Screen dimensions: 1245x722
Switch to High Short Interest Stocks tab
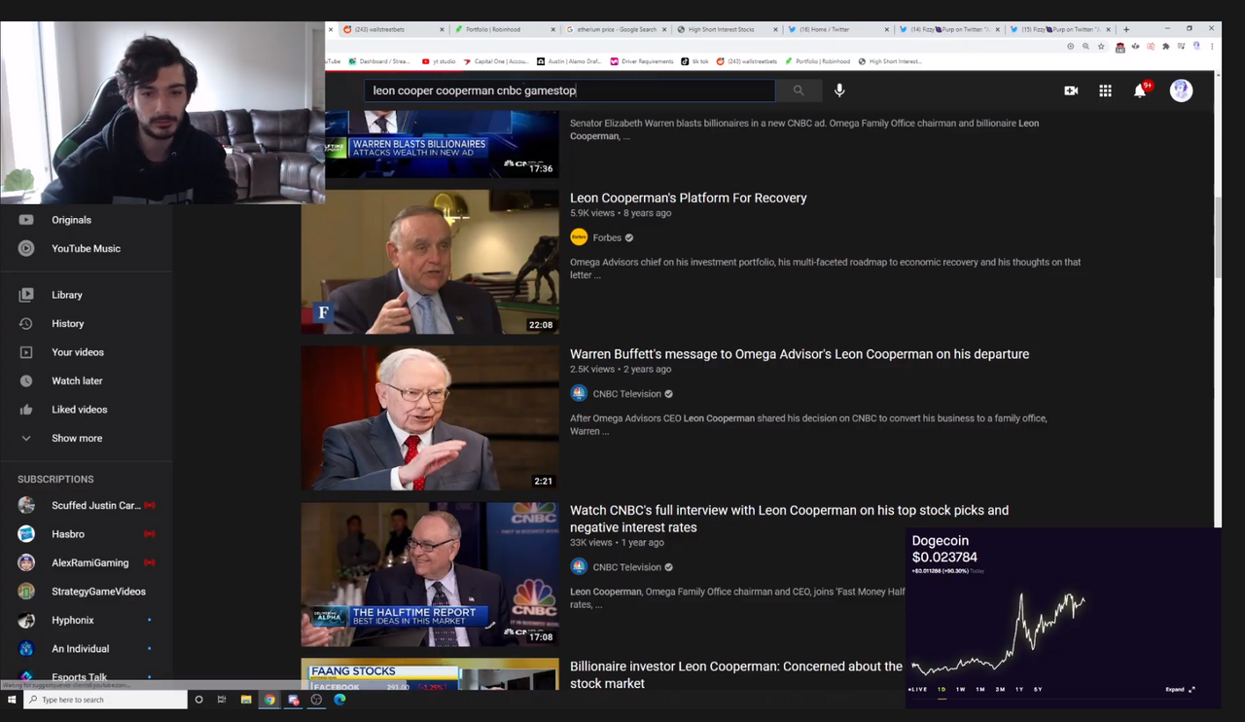727,29
